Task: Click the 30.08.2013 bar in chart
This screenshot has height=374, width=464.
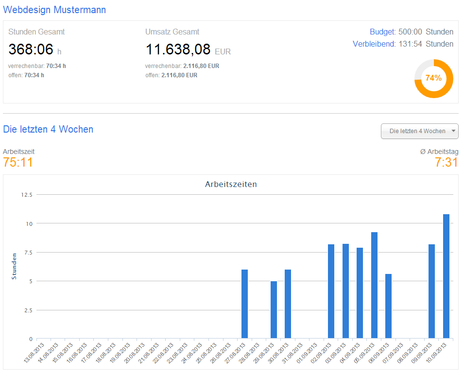Action: coord(288,304)
